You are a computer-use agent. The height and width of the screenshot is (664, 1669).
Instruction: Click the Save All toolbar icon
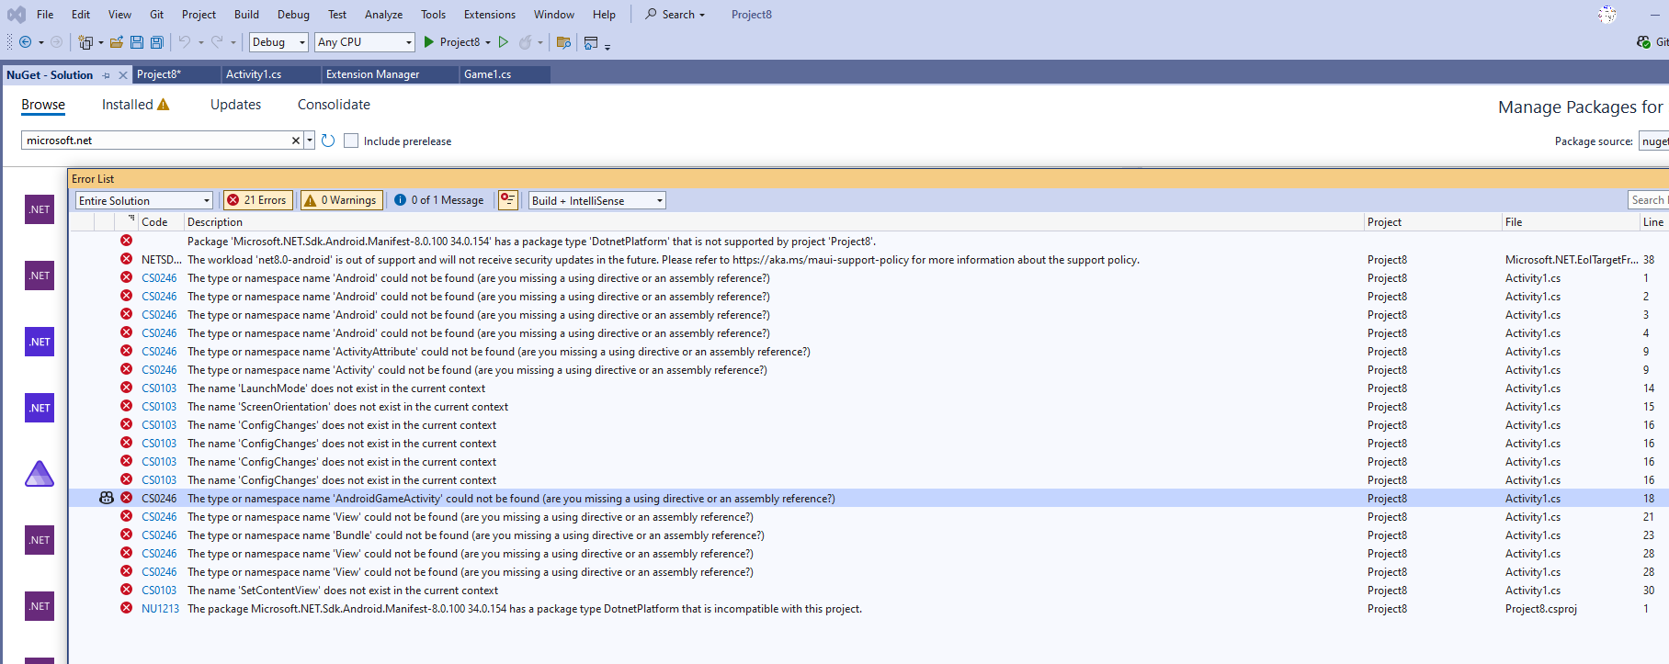pos(157,42)
